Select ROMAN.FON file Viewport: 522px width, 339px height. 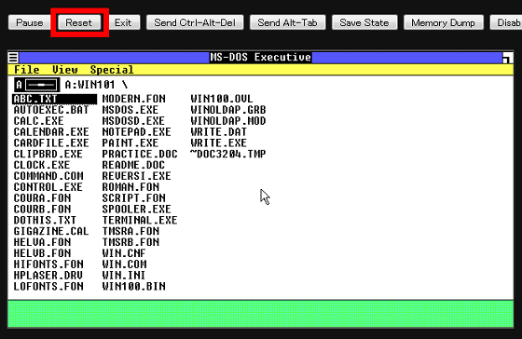click(x=130, y=187)
